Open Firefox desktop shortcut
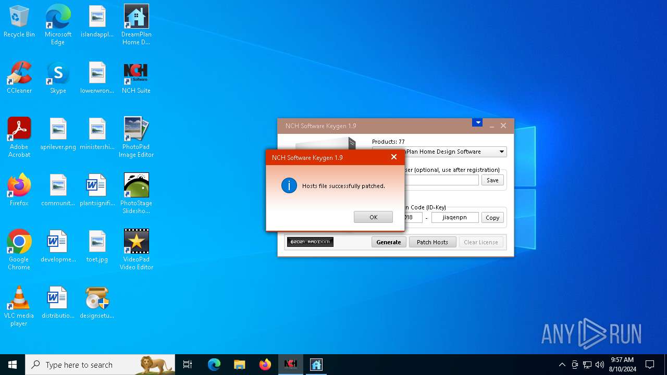 [x=19, y=191]
